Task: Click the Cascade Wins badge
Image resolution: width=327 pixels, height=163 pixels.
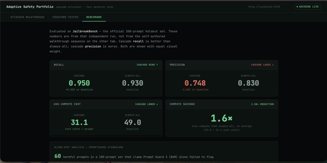Action: [x=147, y=65]
